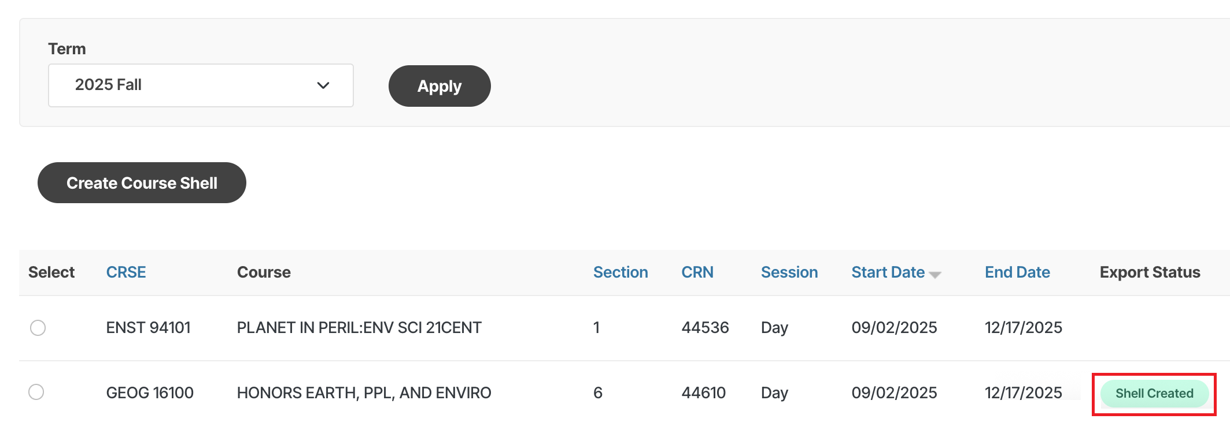
Task: Click the Export Status column header
Action: click(1149, 272)
